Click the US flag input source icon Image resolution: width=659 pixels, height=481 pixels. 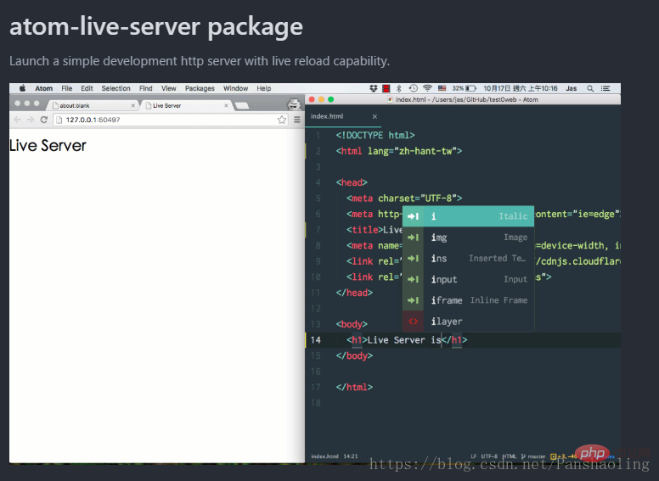(442, 88)
